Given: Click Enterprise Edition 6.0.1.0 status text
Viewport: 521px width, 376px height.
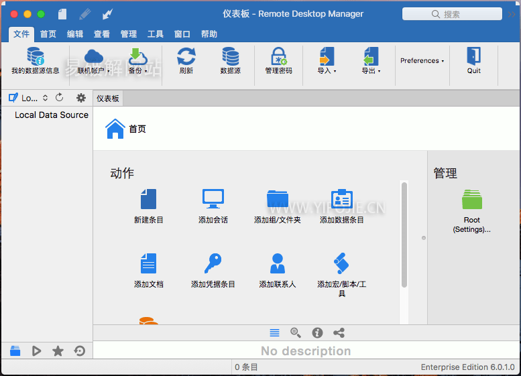Looking at the screenshot, I should click(x=468, y=367).
